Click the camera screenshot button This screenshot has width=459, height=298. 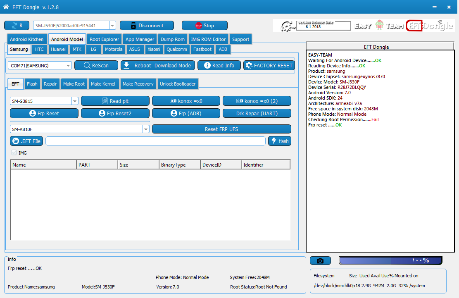pos(320,260)
